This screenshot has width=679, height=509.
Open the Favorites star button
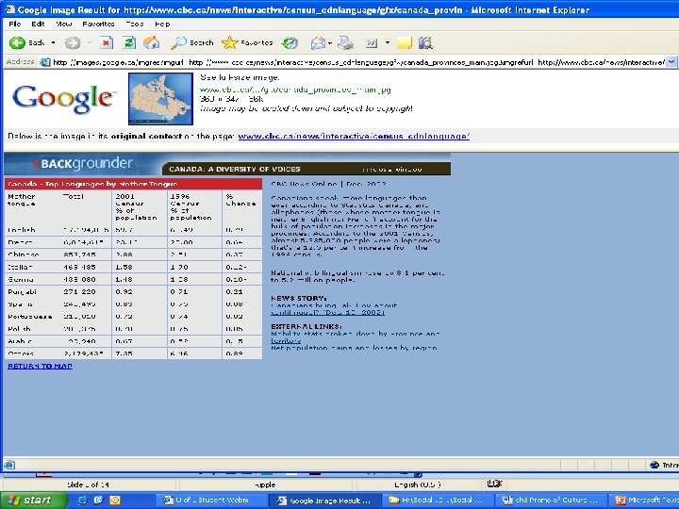(247, 42)
